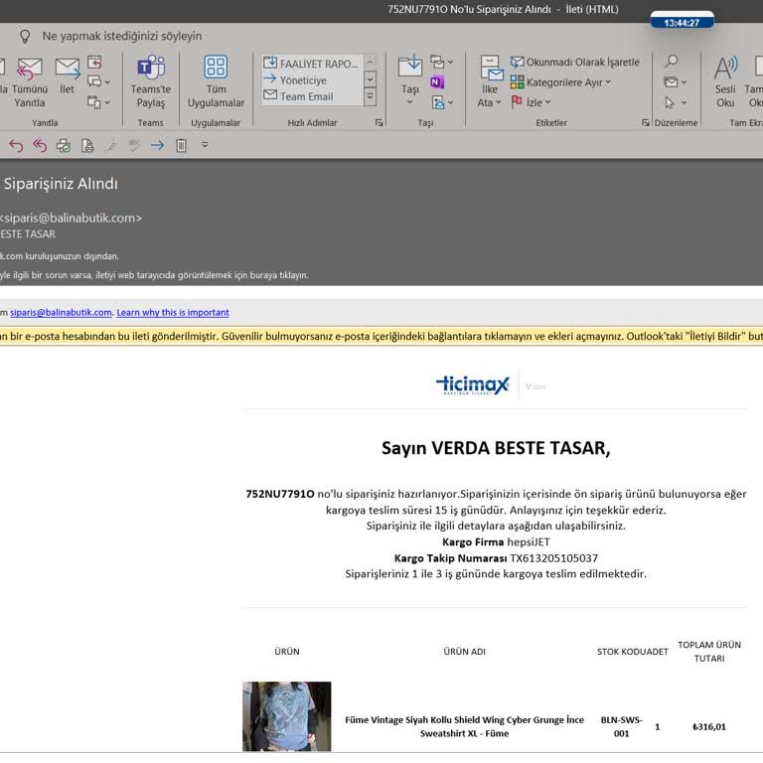The height and width of the screenshot is (763, 763).
Task: Click the search magnifier icon in Düzenleme
Action: 672,61
